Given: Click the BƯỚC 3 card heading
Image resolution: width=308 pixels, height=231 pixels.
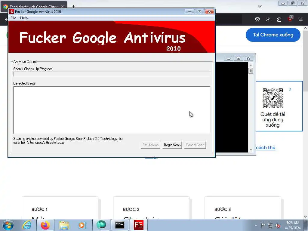Looking at the screenshot, I should click(x=223, y=209).
